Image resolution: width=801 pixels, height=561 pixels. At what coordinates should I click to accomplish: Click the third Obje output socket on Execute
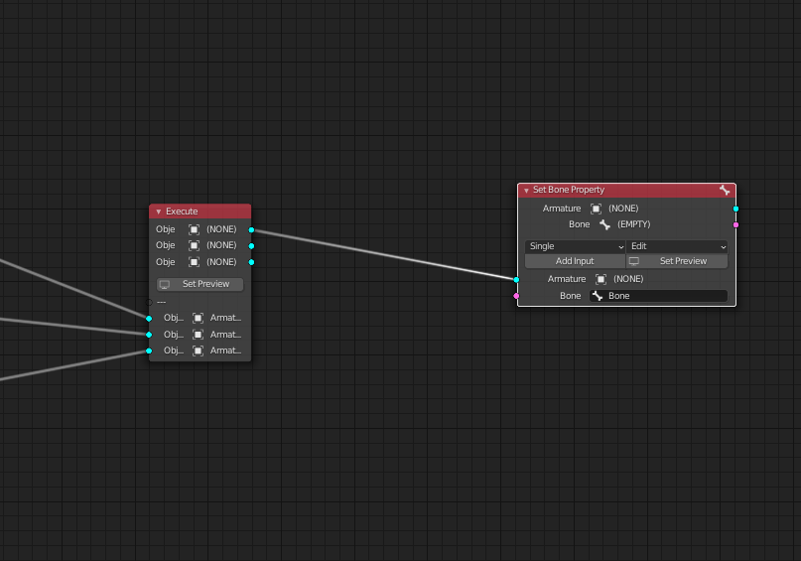pyautogui.click(x=251, y=262)
